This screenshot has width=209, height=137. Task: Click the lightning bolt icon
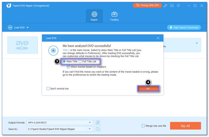point(171,28)
